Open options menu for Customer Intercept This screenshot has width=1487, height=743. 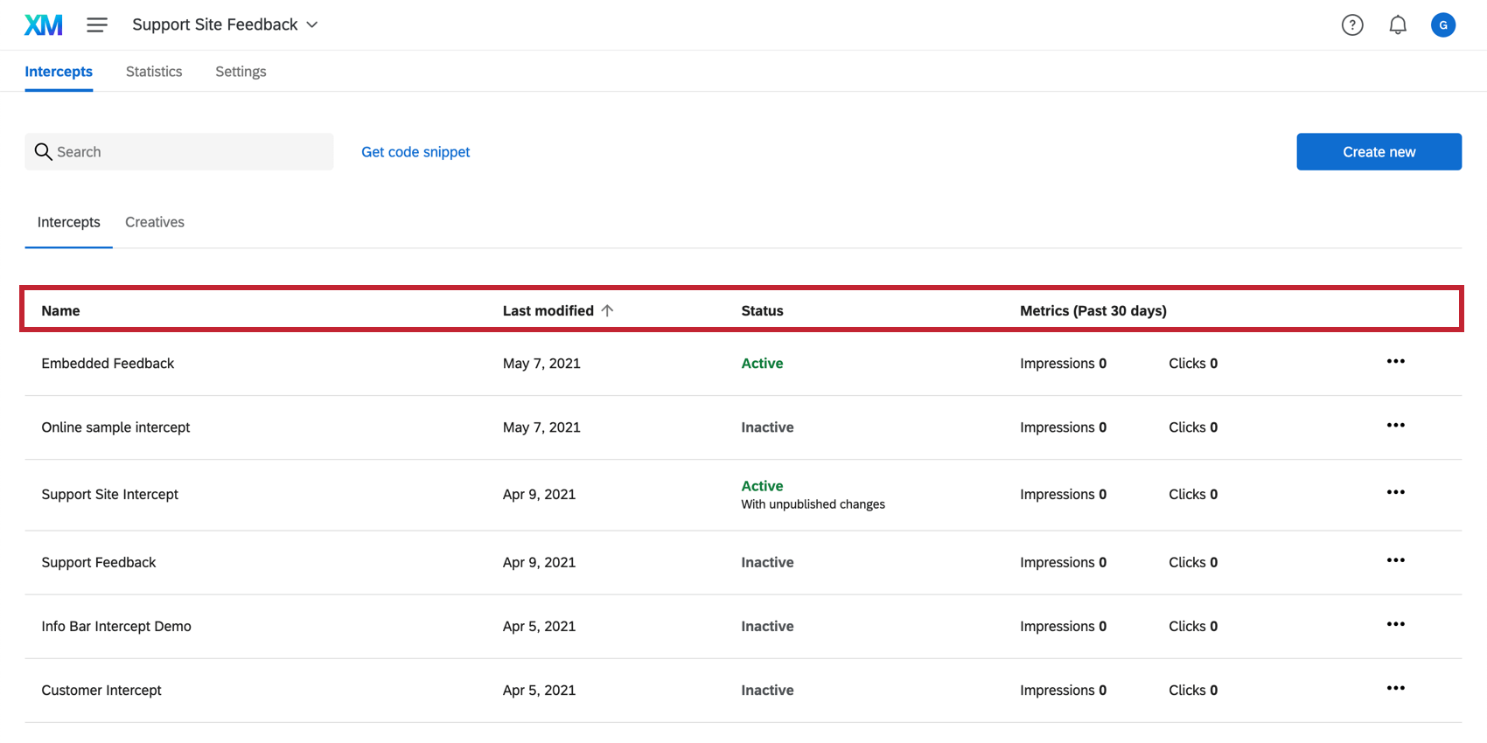pyautogui.click(x=1395, y=688)
